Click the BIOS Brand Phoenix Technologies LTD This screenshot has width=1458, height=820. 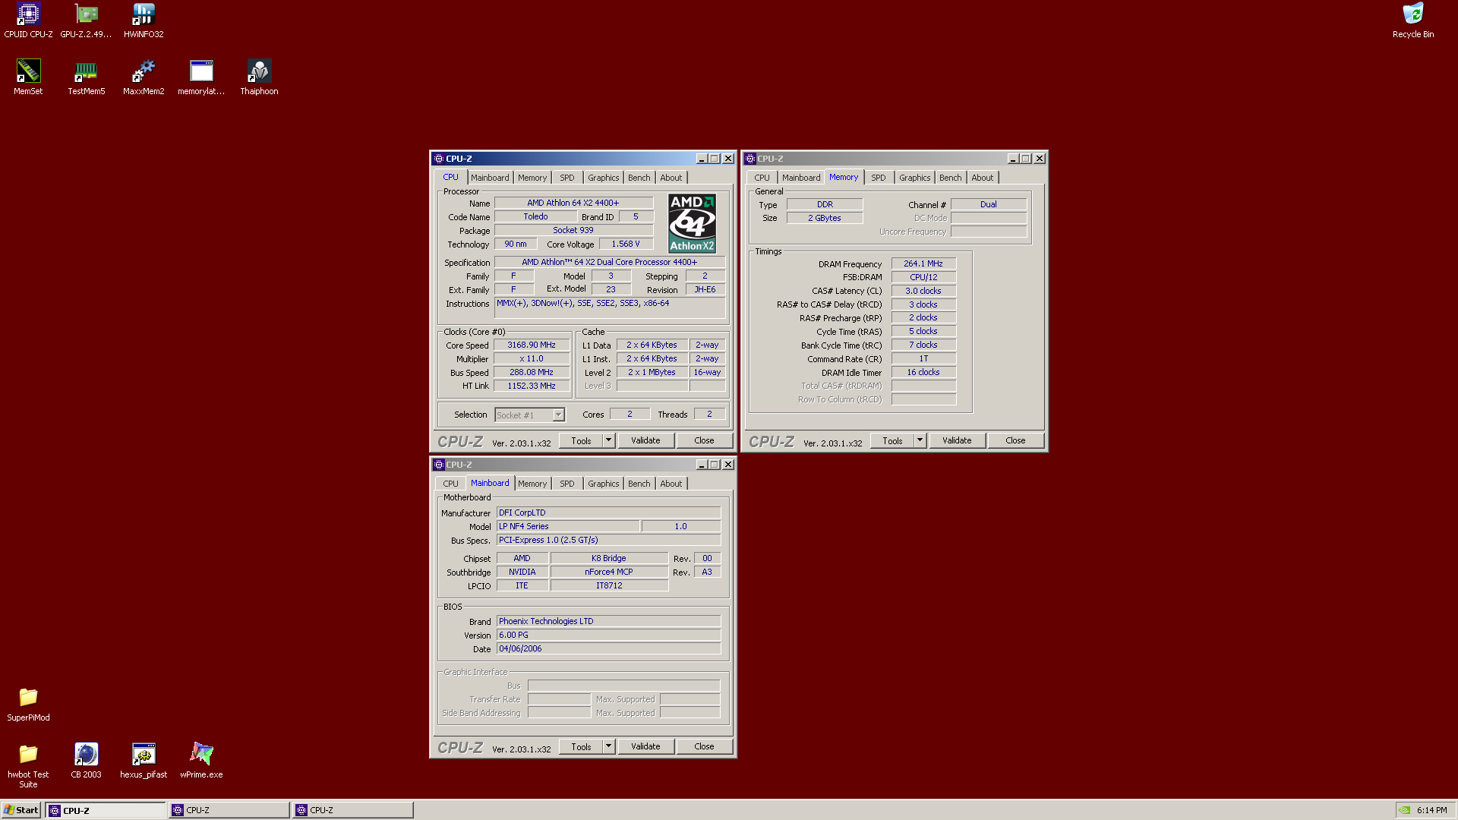tap(608, 621)
